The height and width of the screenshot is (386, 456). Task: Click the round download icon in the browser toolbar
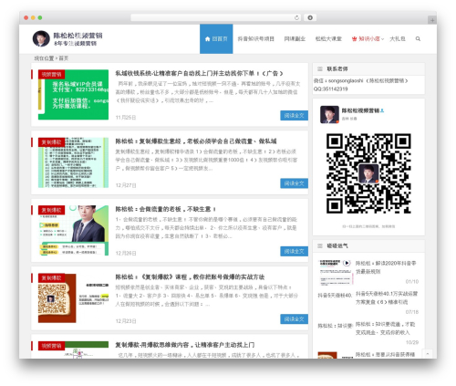click(310, 17)
